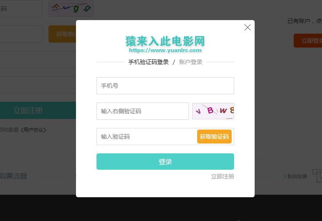Image resolution: width=322 pixels, height=221 pixels.
Task: Click the 影院取票 ticket icon
Action: 317,176
